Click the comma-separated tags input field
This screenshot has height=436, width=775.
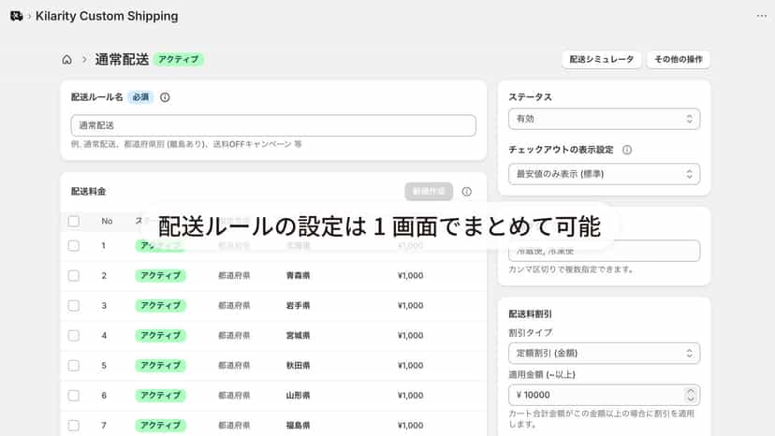(604, 251)
